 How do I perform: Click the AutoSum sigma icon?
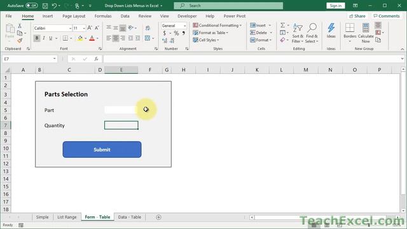point(282,25)
